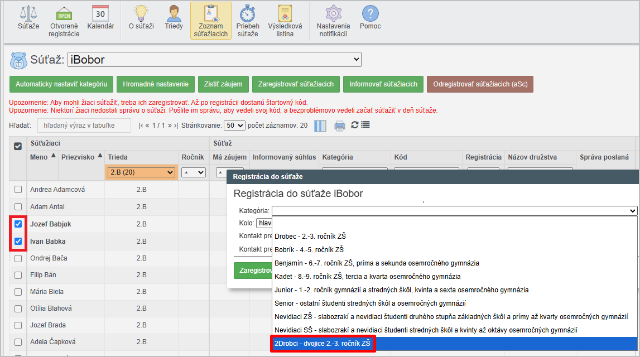Toggle the select-all header checkbox
The width and height of the screenshot is (640, 357).
point(18,146)
